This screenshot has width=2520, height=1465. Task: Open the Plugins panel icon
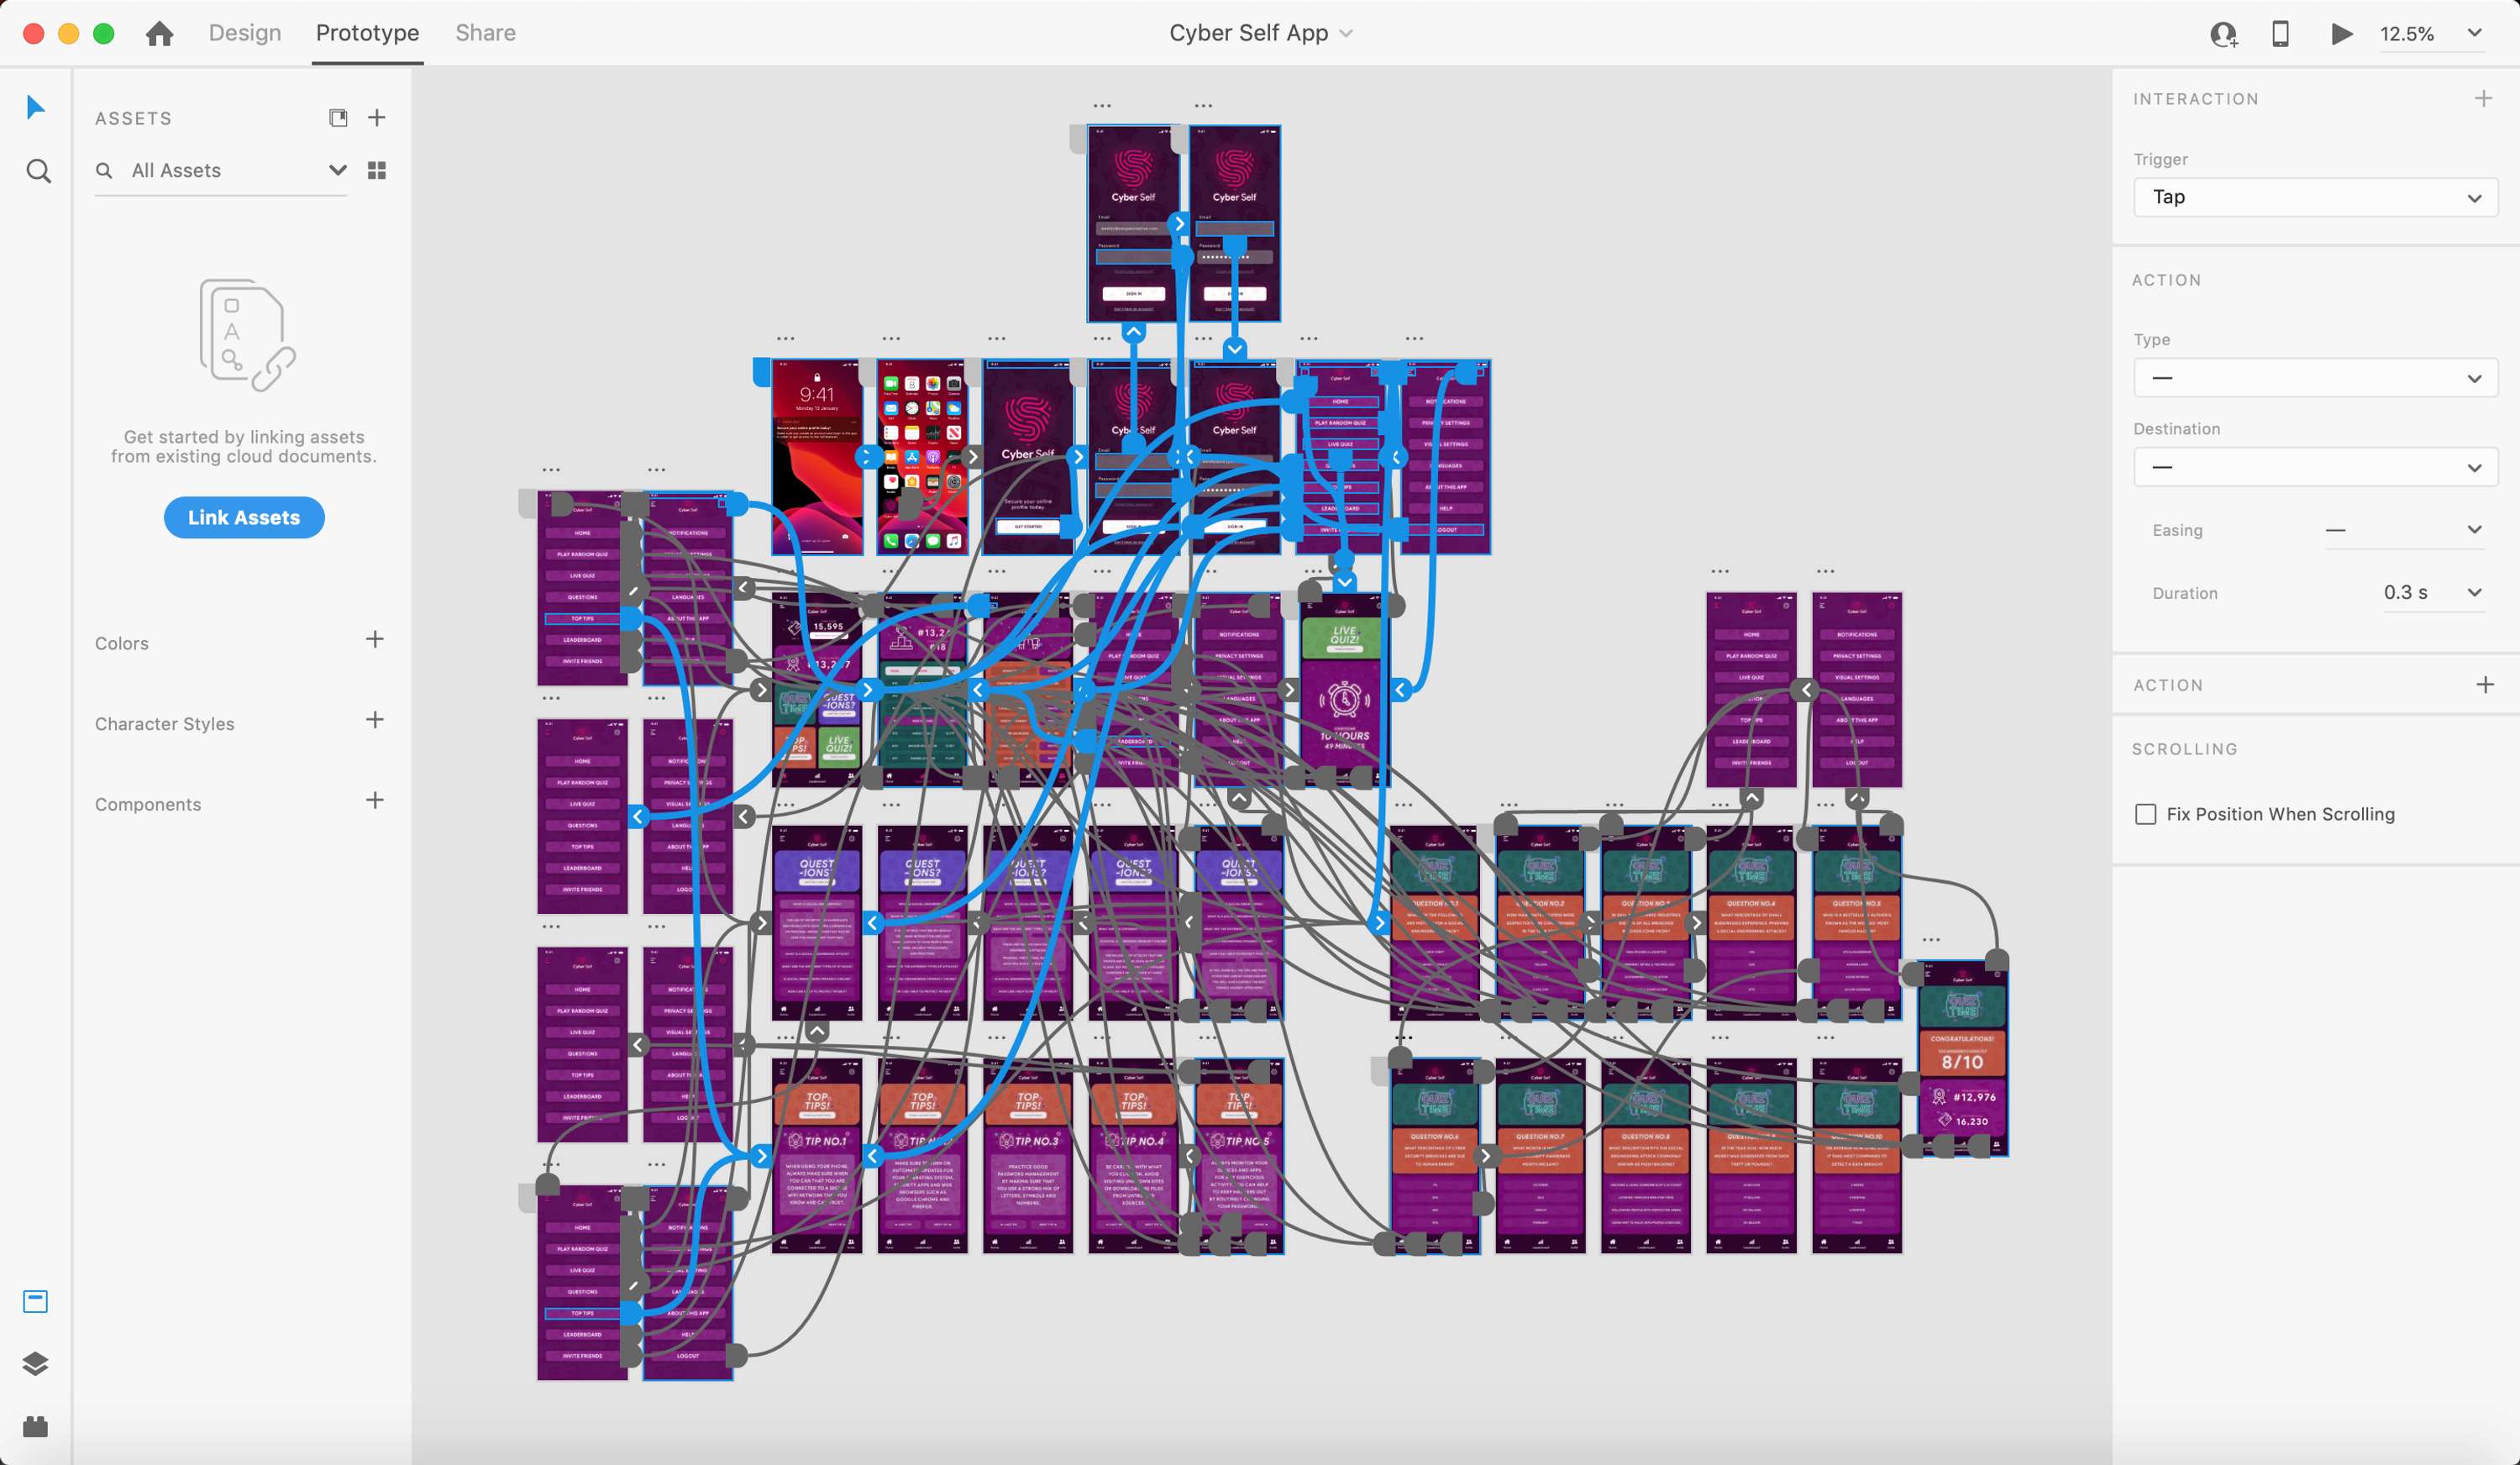click(35, 1426)
